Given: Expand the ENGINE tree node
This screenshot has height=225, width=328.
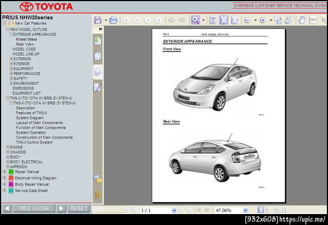Looking at the screenshot, I should pyautogui.click(x=8, y=147).
